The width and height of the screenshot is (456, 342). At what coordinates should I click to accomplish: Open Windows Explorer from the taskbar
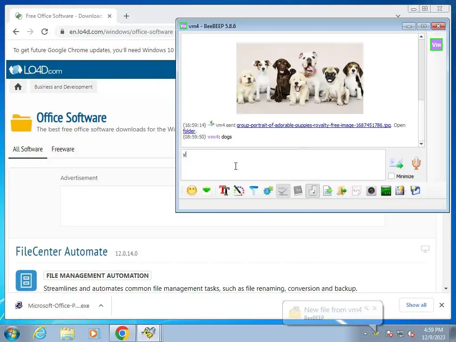point(67,333)
